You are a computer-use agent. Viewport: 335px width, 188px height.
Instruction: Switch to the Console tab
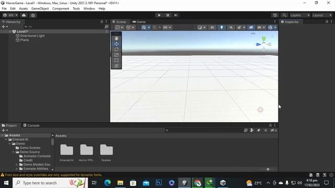tap(31, 125)
